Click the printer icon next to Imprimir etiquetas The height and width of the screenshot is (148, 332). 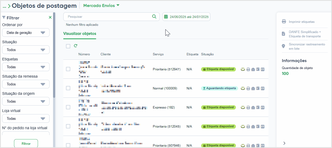click(284, 21)
